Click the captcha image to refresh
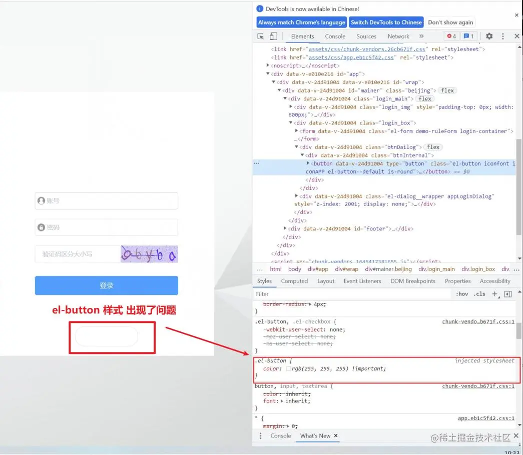Screen dimensions: 523x455 click(x=149, y=254)
